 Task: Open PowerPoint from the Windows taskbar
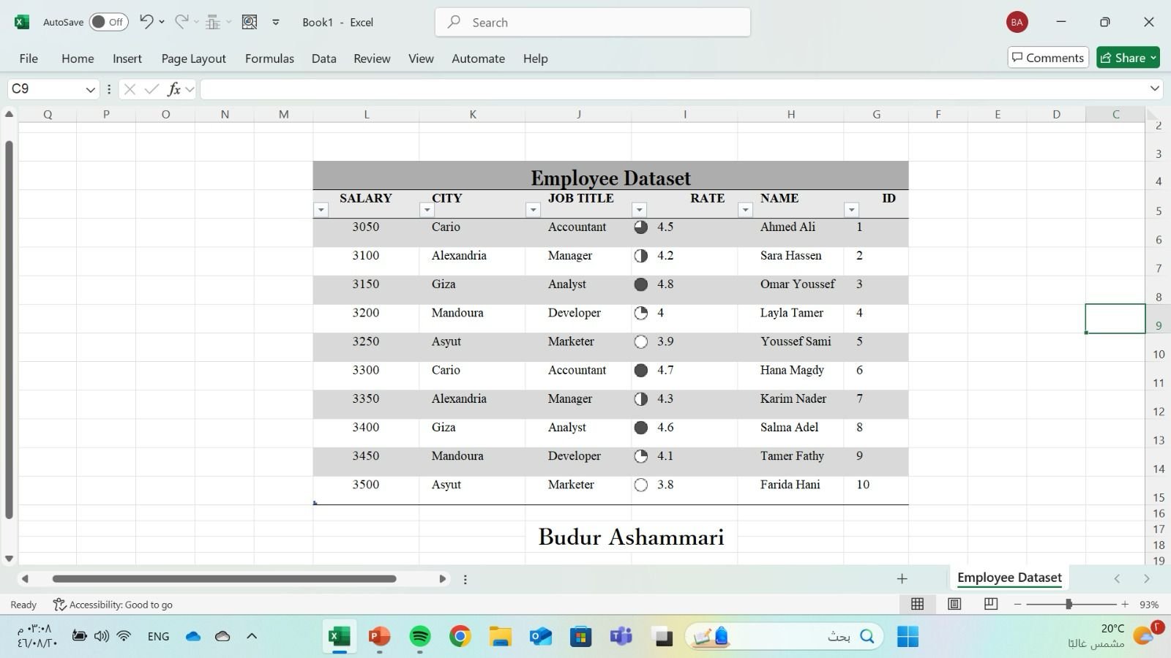(379, 636)
